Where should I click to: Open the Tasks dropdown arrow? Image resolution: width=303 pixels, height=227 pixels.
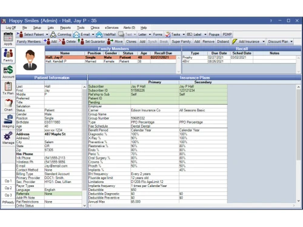184,35
